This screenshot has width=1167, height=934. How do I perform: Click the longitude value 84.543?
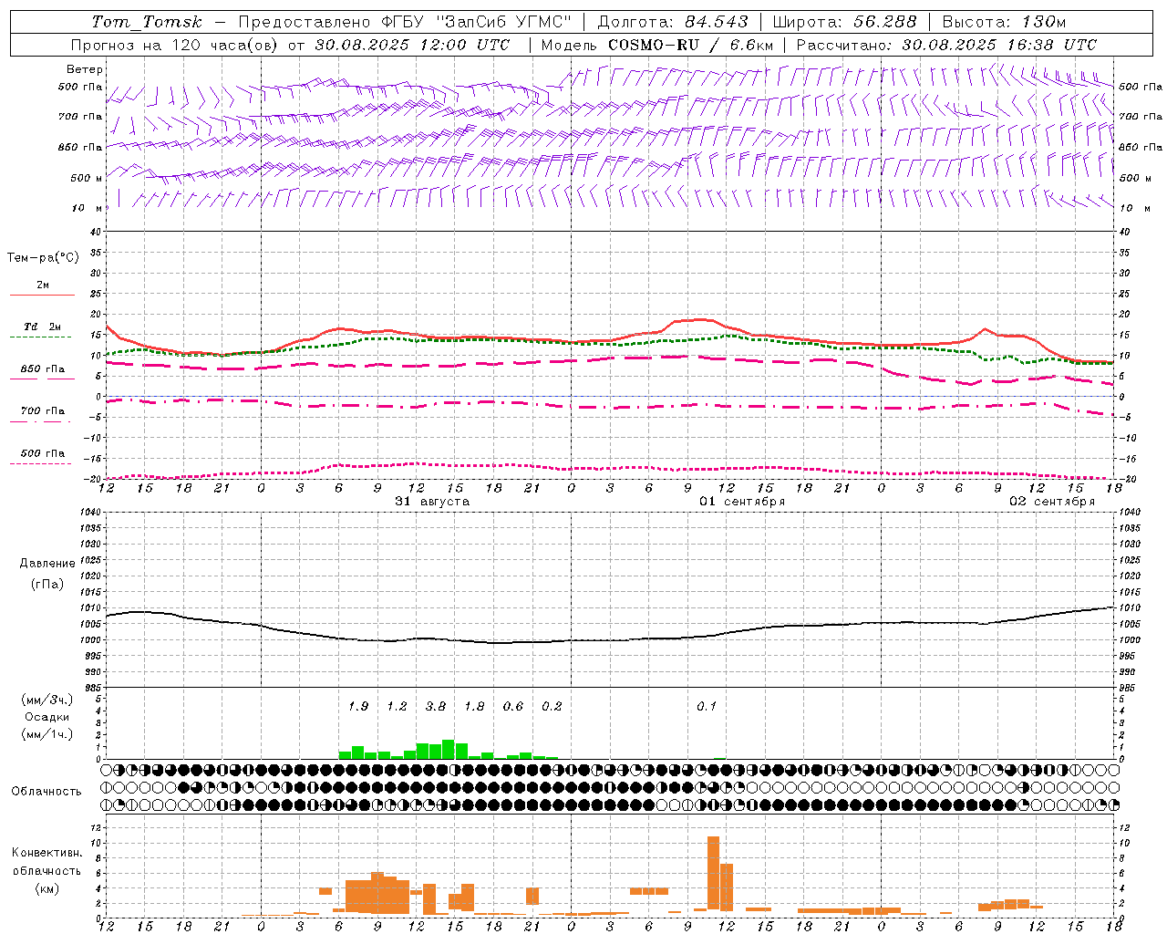pos(717,22)
